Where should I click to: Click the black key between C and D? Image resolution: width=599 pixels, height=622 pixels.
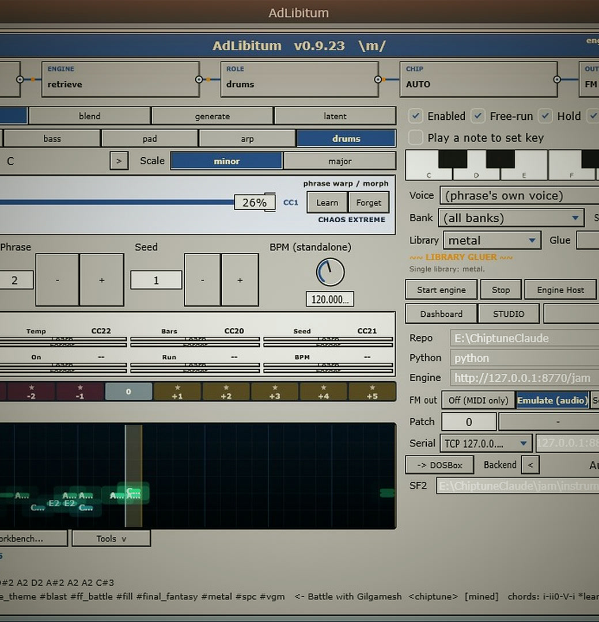click(x=453, y=159)
